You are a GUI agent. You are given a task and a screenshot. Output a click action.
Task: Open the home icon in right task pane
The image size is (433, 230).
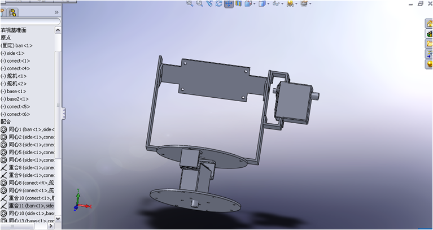(428, 23)
